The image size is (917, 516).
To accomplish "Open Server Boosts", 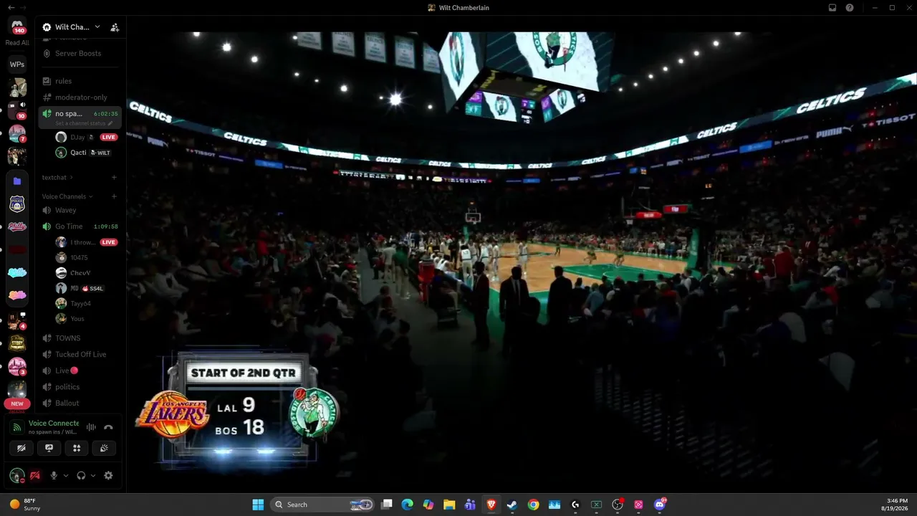I will [80, 54].
